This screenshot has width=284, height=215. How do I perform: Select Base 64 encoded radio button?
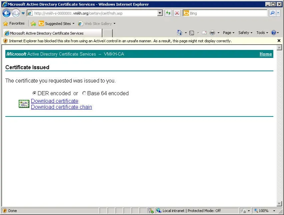coord(84,93)
